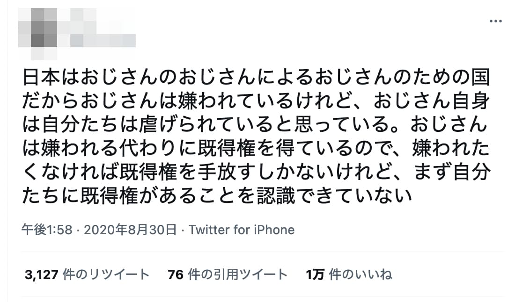Viewport: 515px width, 302px height.
Task: Open the Twitter for iPhone source link
Action: point(242,230)
